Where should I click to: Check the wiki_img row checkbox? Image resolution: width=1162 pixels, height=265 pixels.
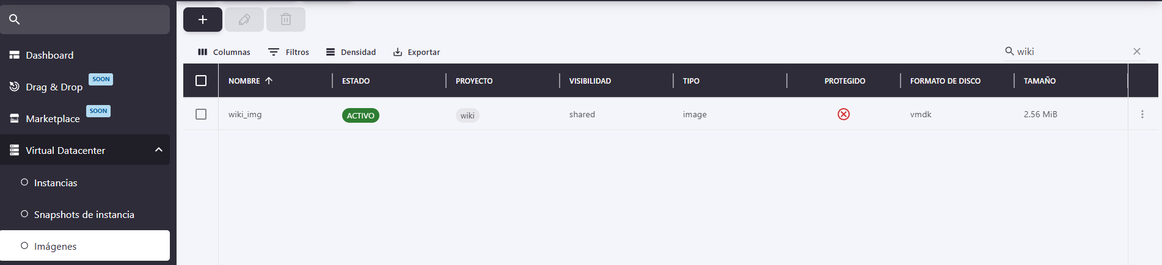pos(201,114)
